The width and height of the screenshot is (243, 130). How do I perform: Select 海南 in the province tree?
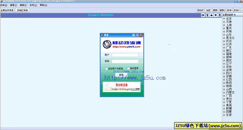[229, 86]
